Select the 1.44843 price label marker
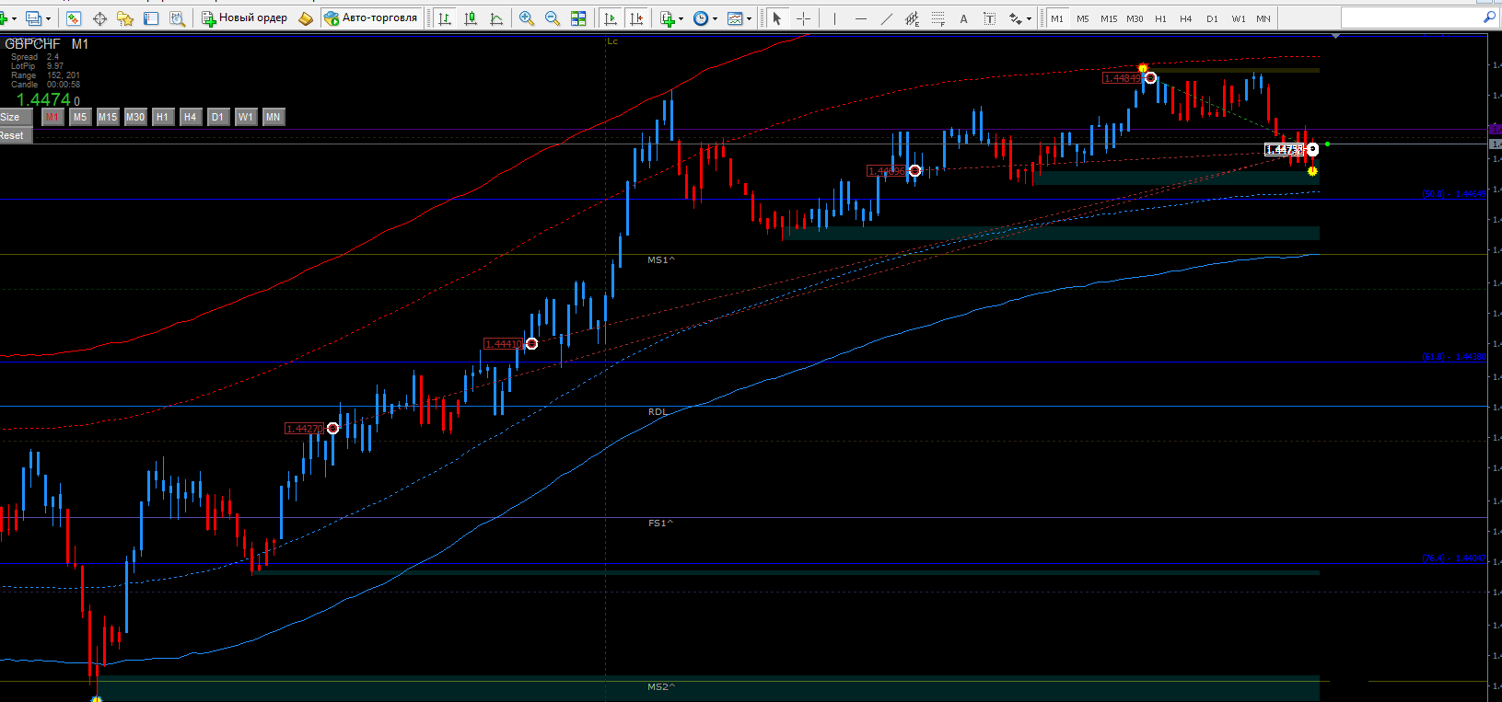 [1123, 78]
